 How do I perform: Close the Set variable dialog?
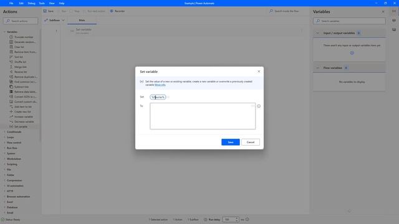coord(259,72)
